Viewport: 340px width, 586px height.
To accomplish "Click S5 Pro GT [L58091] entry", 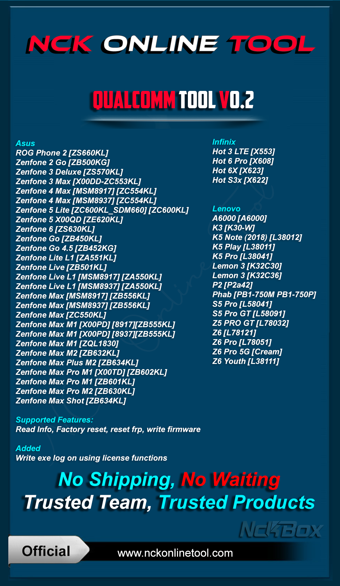I will point(249,314).
